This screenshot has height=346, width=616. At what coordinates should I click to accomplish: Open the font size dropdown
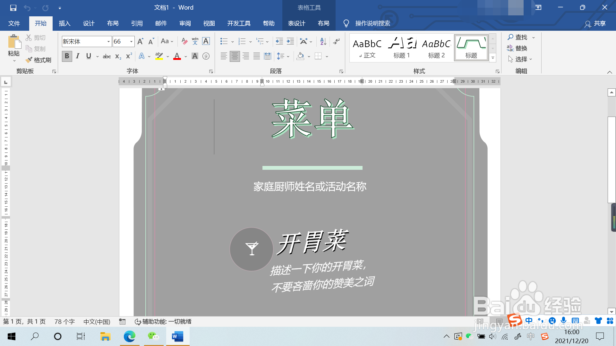(131, 41)
